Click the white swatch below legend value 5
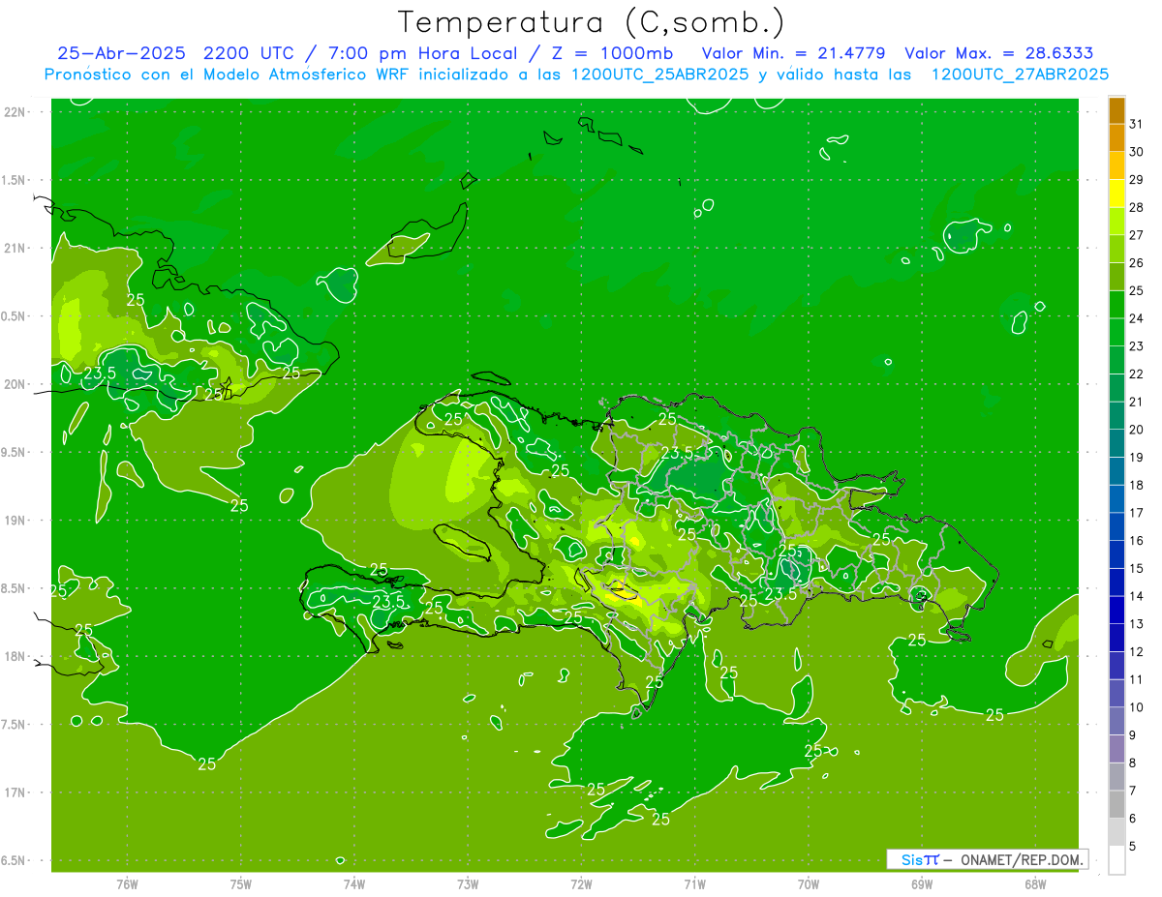This screenshot has height=897, width=1162. pos(1116,859)
